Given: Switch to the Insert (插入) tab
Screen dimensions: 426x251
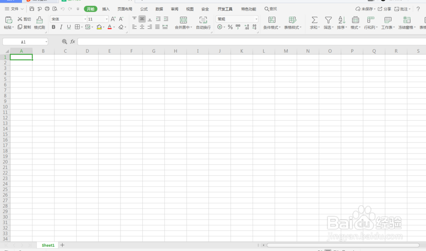Looking at the screenshot, I should [x=106, y=9].
